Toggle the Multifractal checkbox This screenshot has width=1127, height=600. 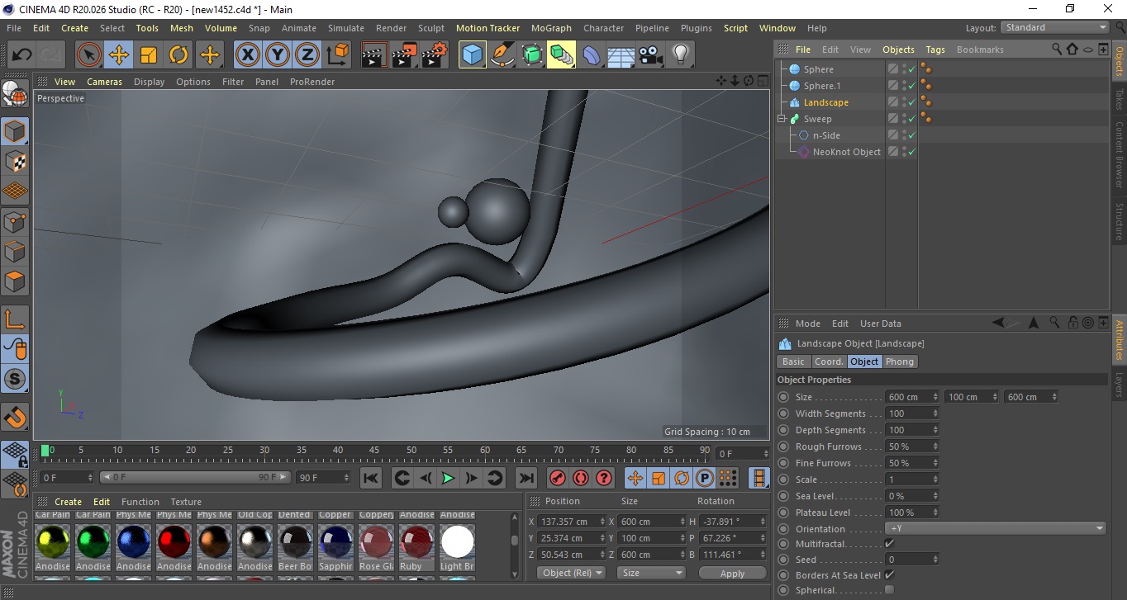coord(889,544)
